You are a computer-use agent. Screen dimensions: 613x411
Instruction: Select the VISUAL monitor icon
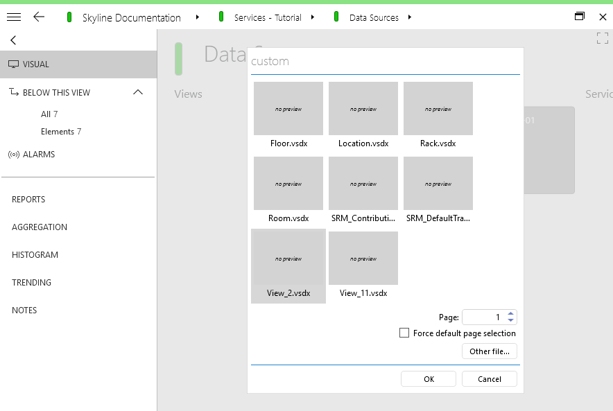[14, 64]
